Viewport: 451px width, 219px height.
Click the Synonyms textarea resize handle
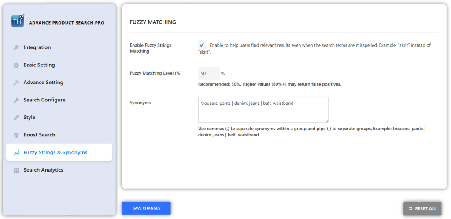coord(326,121)
